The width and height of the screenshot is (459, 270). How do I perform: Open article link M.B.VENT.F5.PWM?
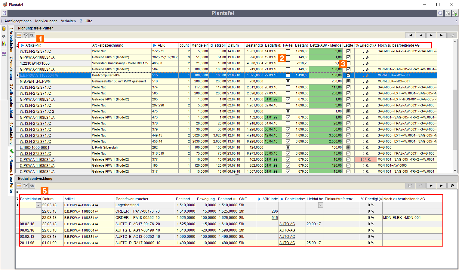[35, 81]
